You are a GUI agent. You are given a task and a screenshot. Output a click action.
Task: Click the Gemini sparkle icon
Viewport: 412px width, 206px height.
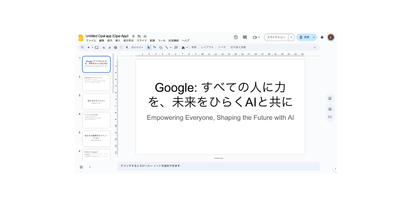tap(322, 37)
